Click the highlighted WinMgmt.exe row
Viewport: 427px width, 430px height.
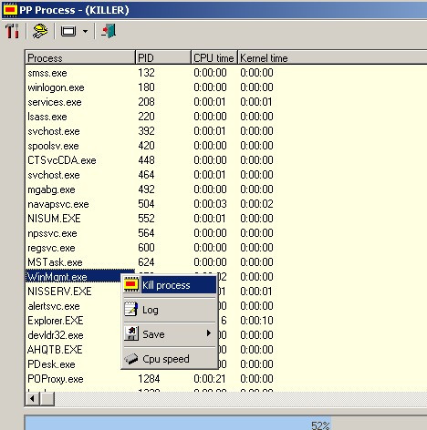coord(80,277)
